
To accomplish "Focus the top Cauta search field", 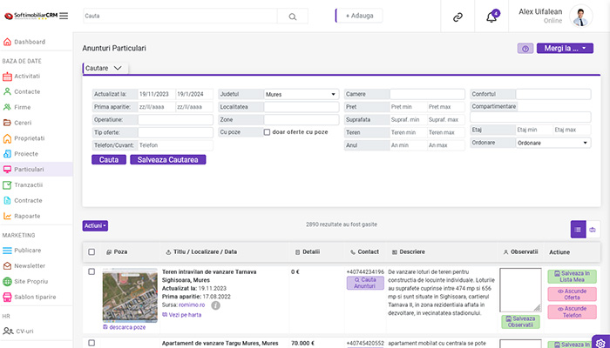I will [x=180, y=17].
